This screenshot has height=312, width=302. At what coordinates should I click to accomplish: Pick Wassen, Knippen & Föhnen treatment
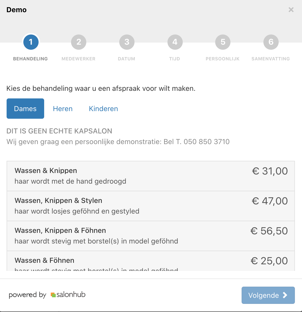point(151,236)
